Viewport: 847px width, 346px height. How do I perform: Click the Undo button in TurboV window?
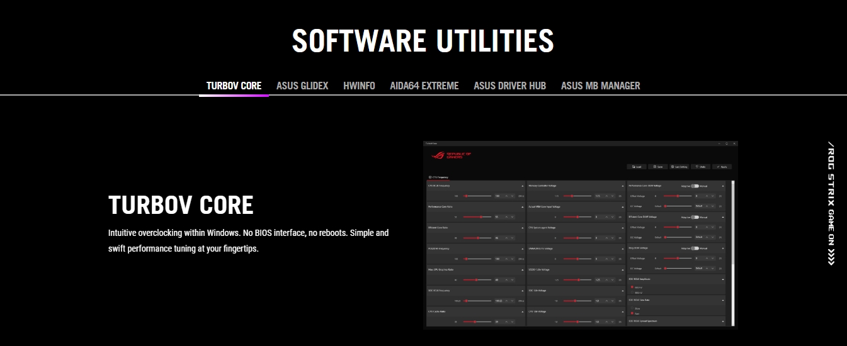701,167
